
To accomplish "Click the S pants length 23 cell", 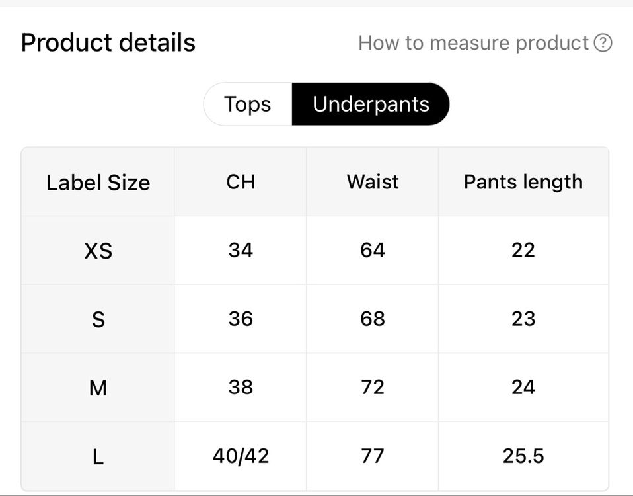I will click(x=523, y=319).
